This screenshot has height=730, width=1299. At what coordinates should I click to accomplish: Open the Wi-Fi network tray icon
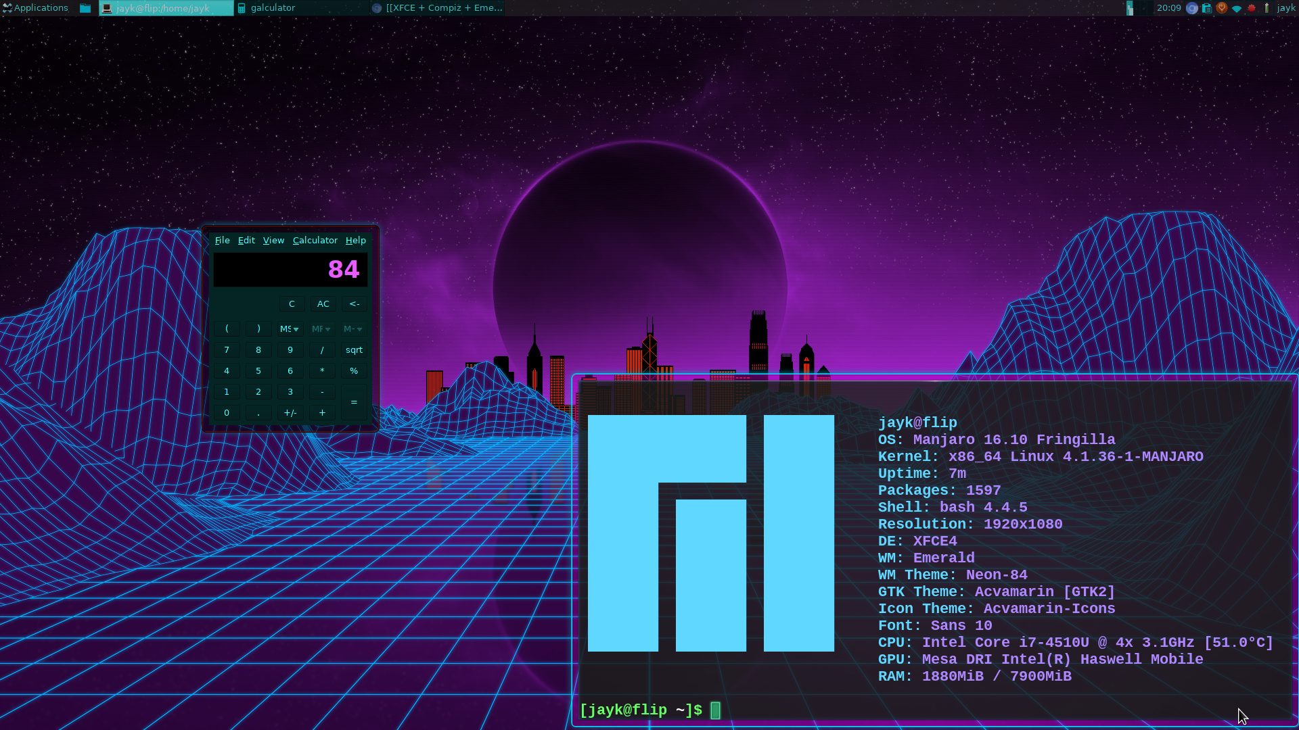coord(1237,8)
